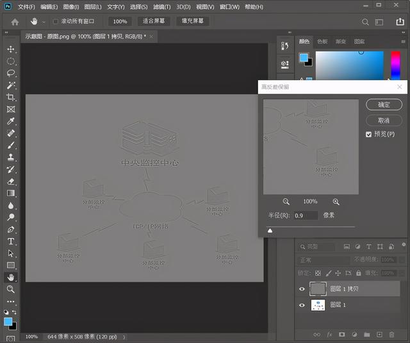The height and width of the screenshot is (343, 410).
Task: Toggle the 预览(P) preview checkbox
Action: pos(369,134)
